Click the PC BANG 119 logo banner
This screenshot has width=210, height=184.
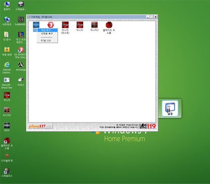(x=147, y=126)
